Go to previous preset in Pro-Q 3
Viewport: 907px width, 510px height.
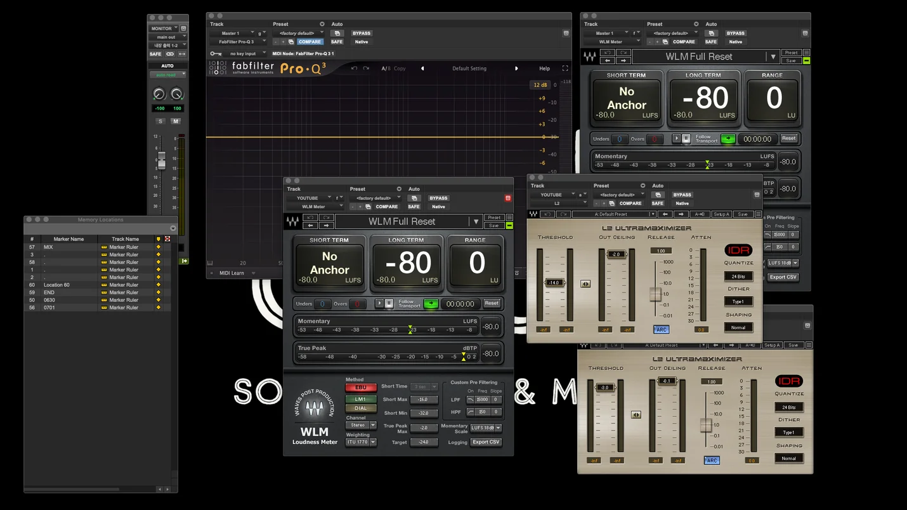pyautogui.click(x=422, y=69)
